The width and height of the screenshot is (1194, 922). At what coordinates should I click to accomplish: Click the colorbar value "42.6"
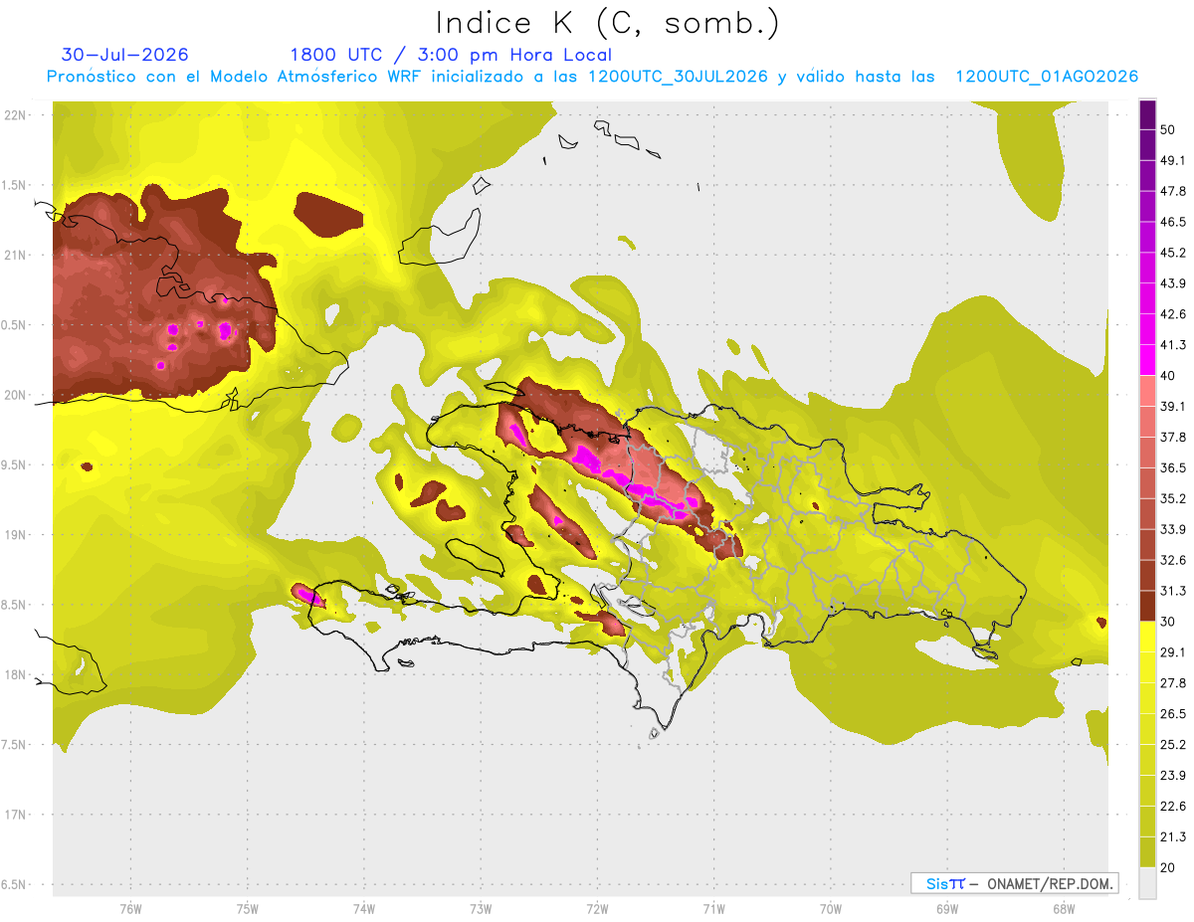1173,314
